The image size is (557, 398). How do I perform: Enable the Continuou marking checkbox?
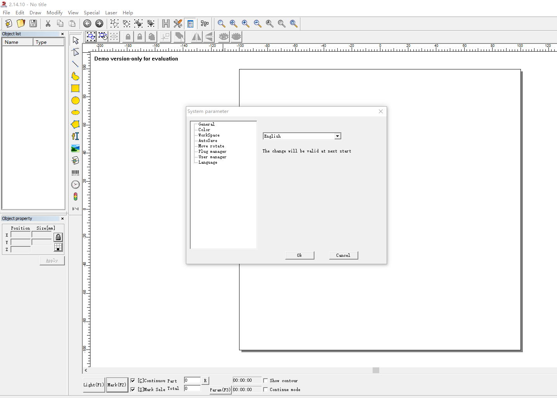coord(133,381)
